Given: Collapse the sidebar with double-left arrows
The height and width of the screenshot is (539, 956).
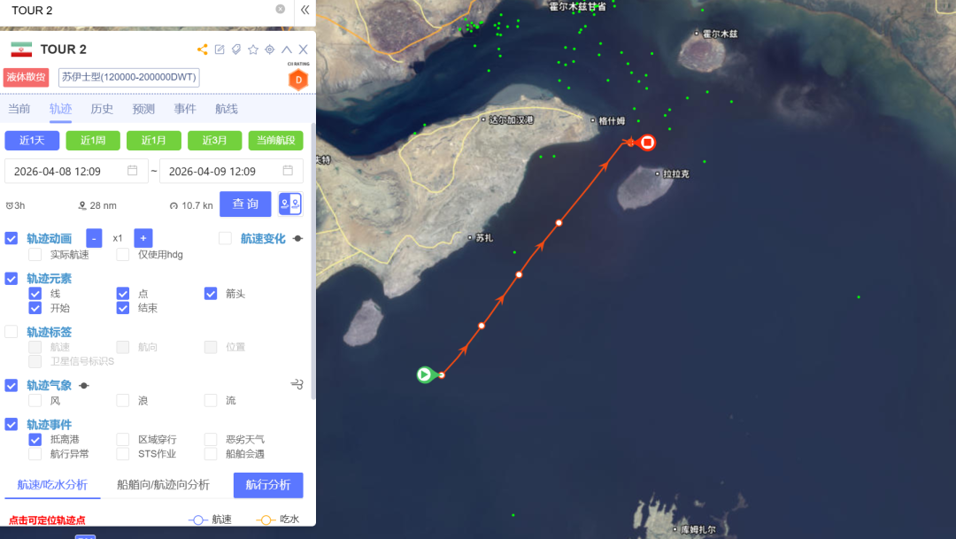Looking at the screenshot, I should click(305, 10).
